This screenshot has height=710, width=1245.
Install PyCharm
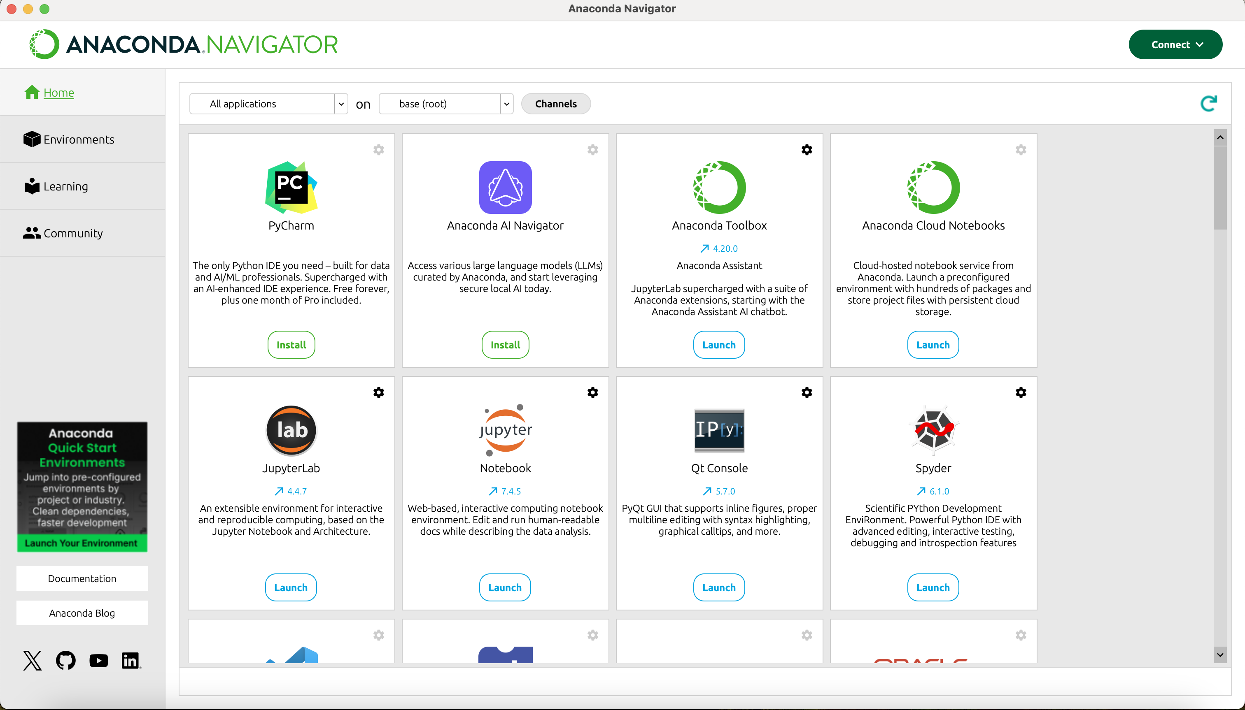pos(291,345)
